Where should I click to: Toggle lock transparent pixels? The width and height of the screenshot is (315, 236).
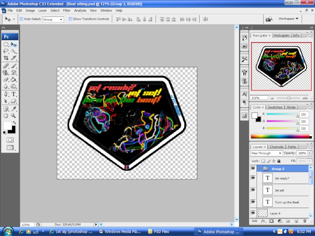(x=263, y=161)
